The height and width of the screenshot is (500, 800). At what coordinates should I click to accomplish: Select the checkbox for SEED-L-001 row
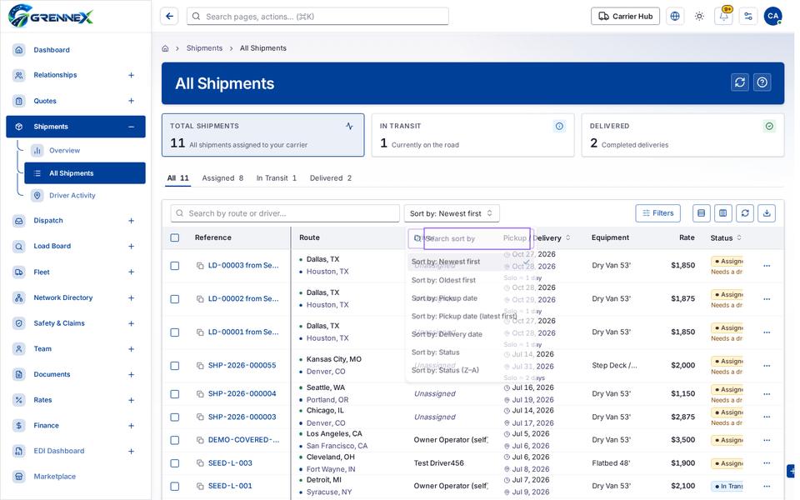(x=175, y=486)
